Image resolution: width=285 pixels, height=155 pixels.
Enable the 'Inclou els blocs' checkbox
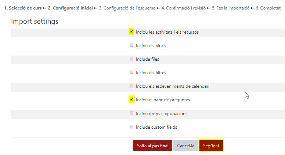131,46
